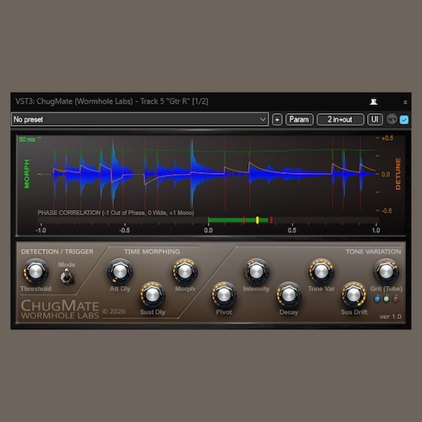This screenshot has width=422, height=422.
Task: Open the Param menu button
Action: point(299,120)
